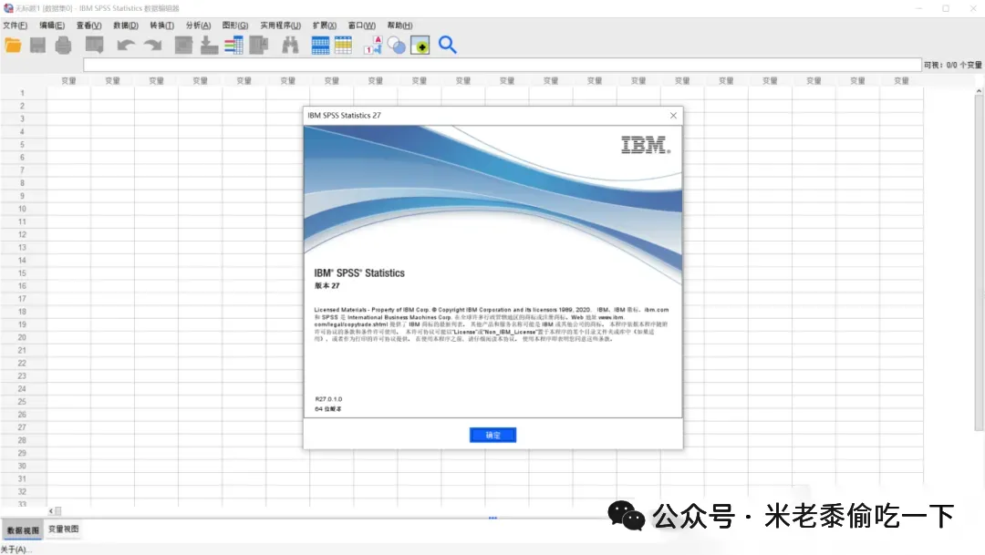Click the vertical scrollbar of the data grid
Screen dimensions: 985x555
(x=979, y=263)
